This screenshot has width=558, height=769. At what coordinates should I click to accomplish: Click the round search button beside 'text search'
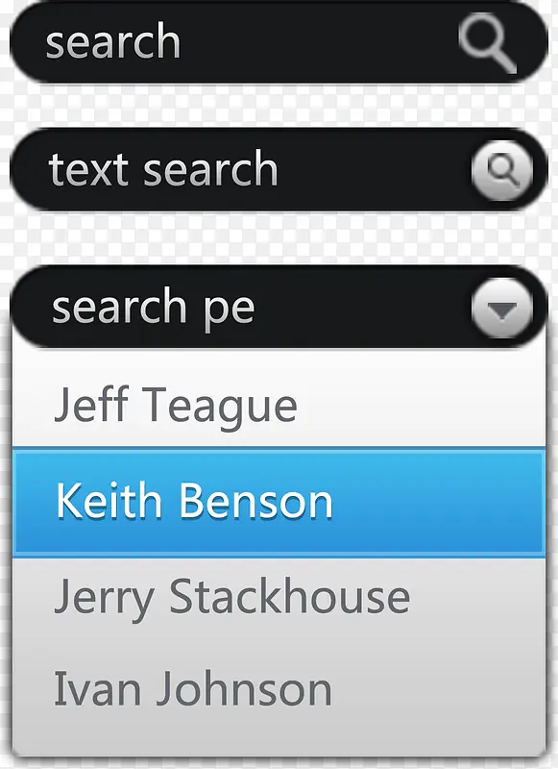click(502, 170)
